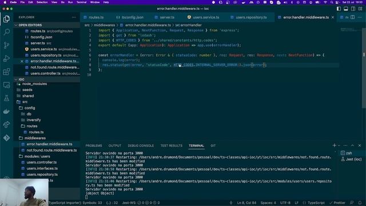Open not.found.route.middleware.ts in file tree
366x206 pixels.
pos(51,150)
